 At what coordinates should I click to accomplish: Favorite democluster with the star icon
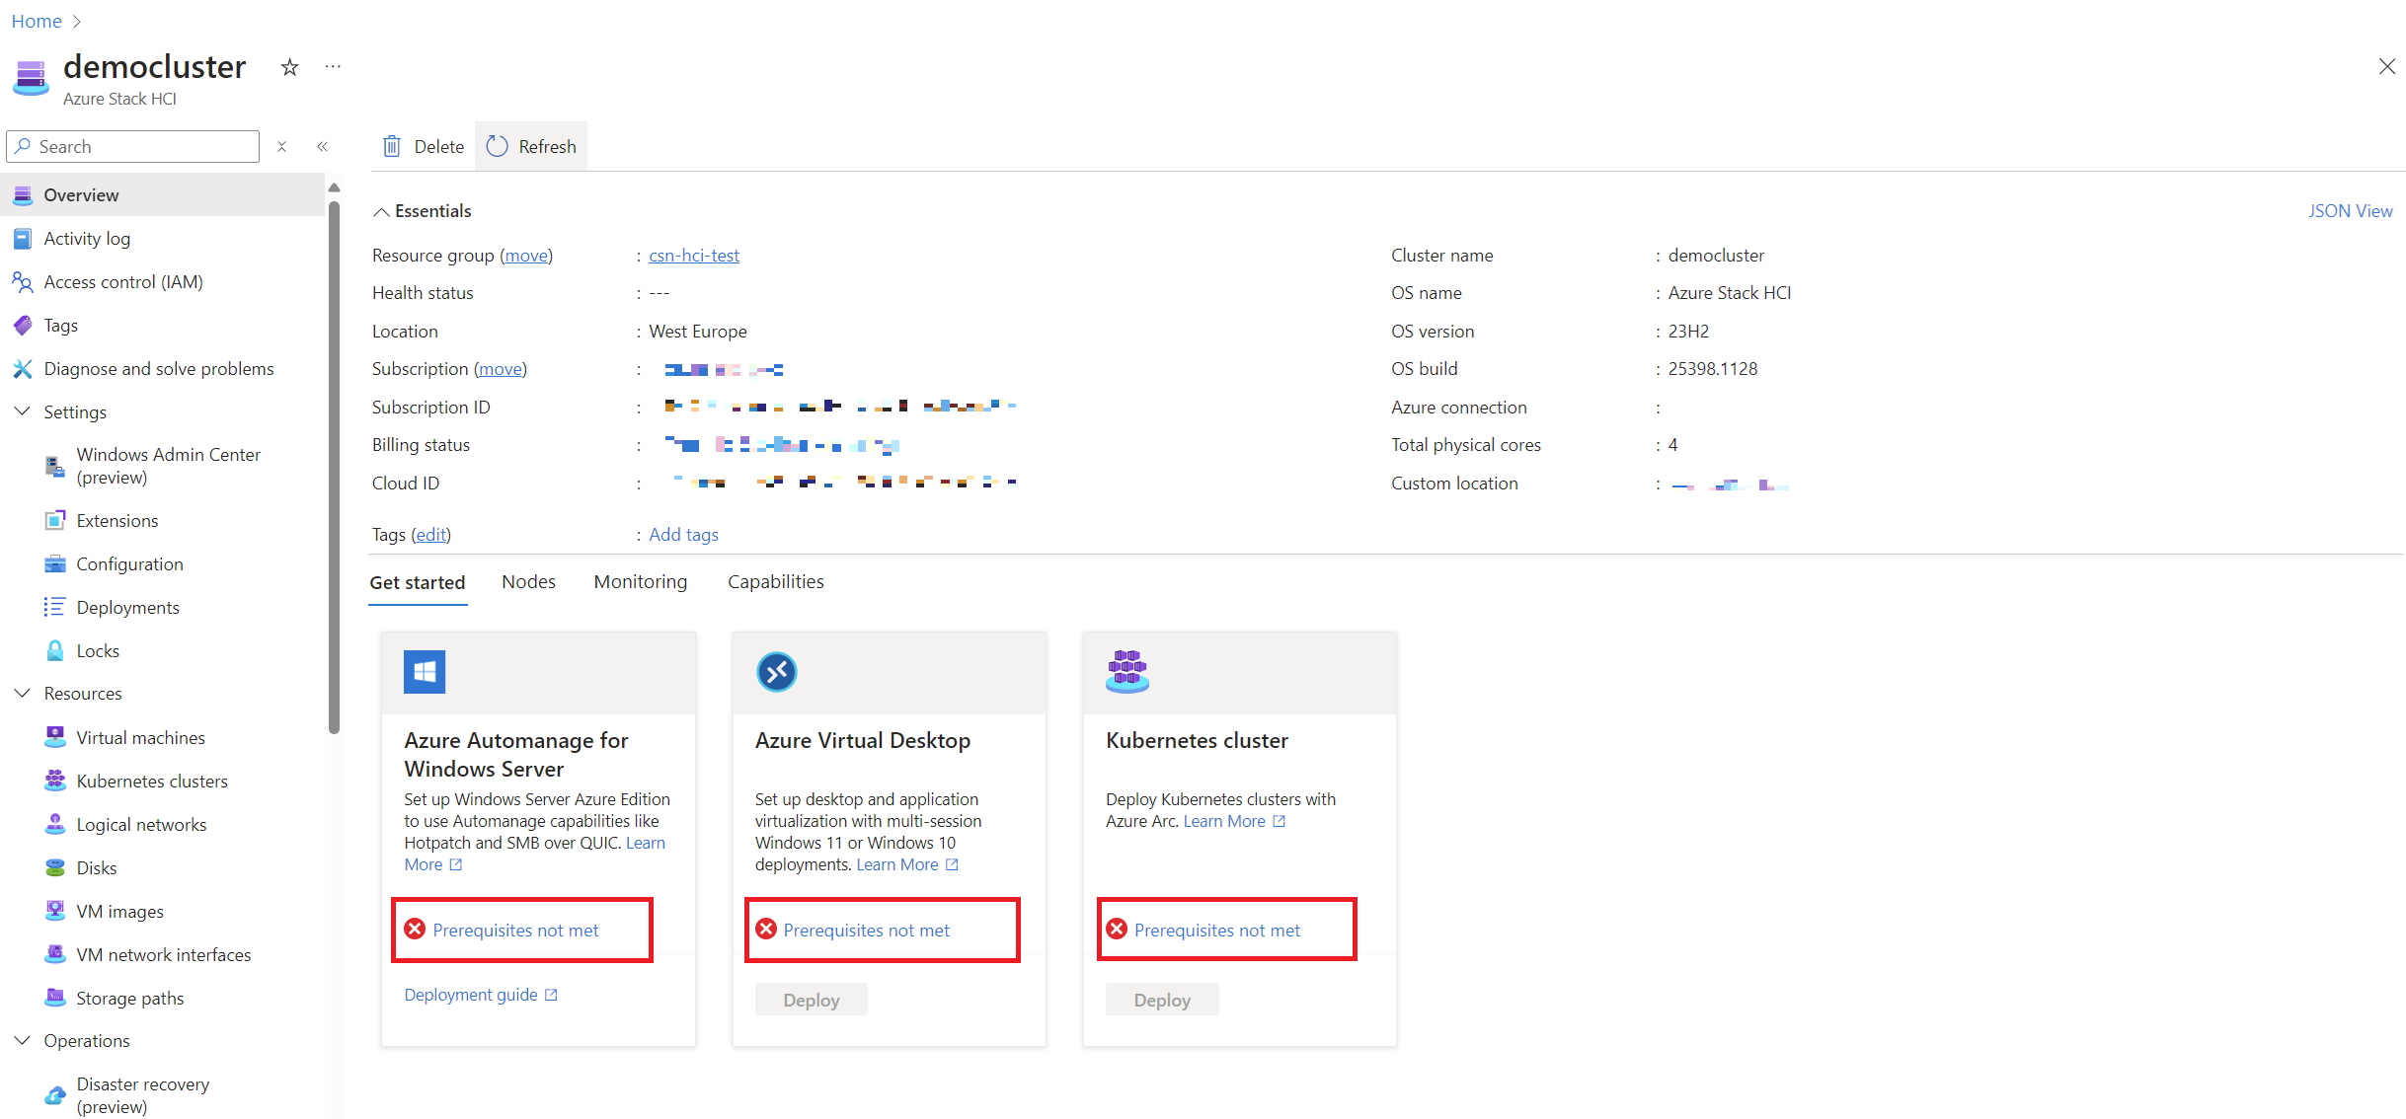tap(289, 67)
